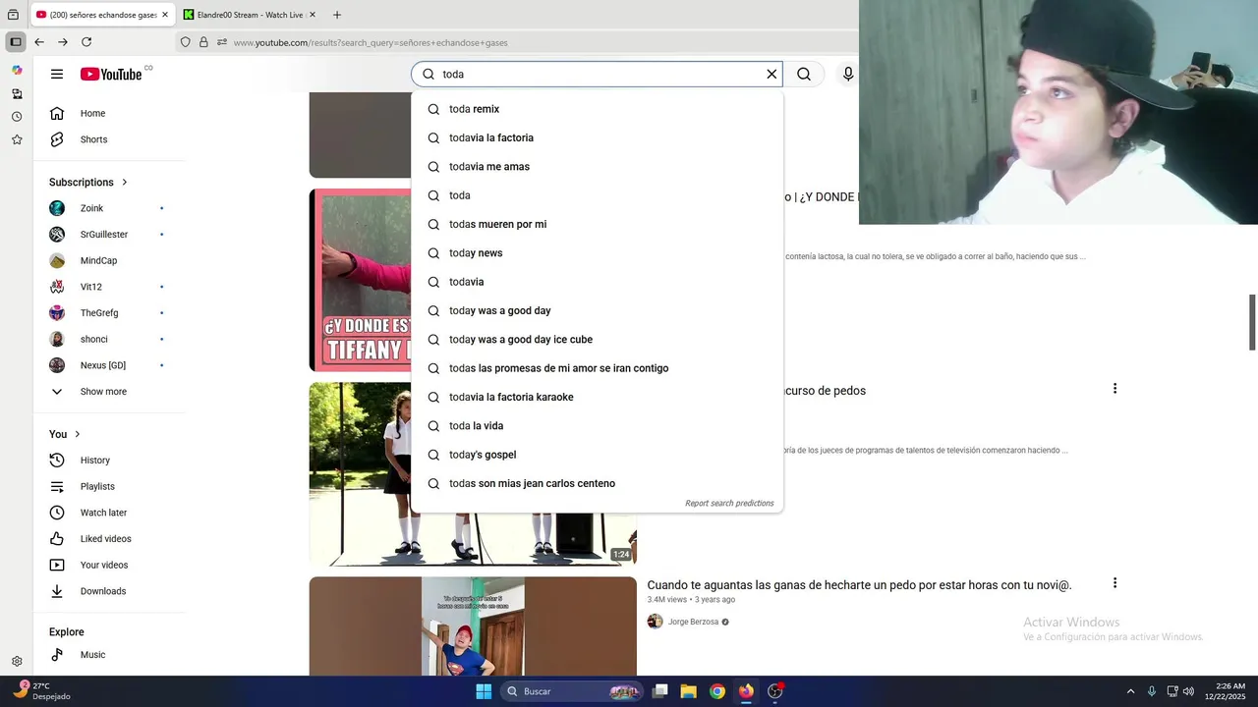Click the YouTube logo
The image size is (1258, 707).
tap(112, 74)
